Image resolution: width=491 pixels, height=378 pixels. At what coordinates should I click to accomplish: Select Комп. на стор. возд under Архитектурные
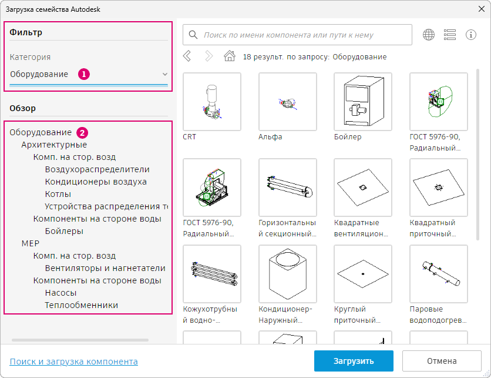tap(75, 157)
